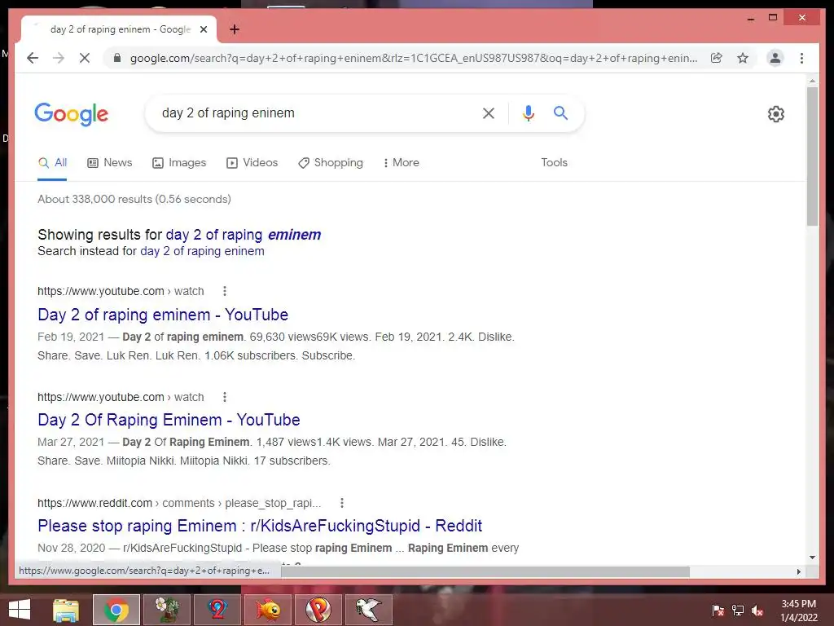Click the vertical scrollbar thumb
Image resolution: width=834 pixels, height=626 pixels.
pyautogui.click(x=812, y=156)
